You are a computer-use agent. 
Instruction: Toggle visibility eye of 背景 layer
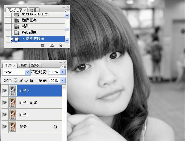[5, 127]
